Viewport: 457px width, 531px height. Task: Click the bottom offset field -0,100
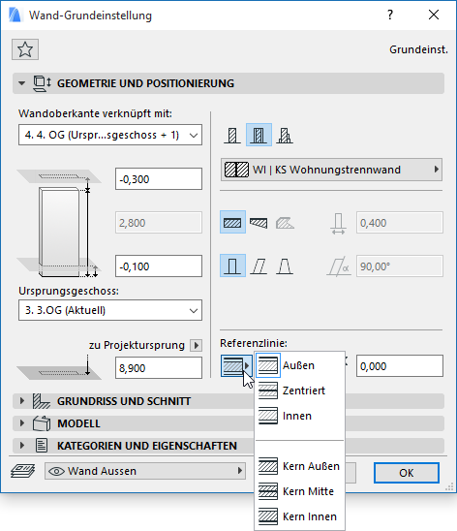pyautogui.click(x=159, y=266)
